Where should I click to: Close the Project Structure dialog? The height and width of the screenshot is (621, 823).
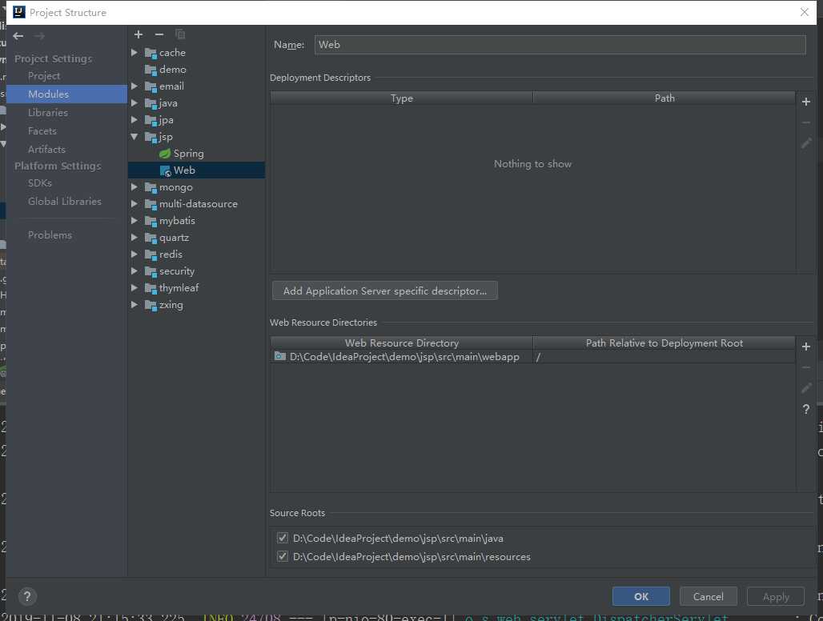click(804, 12)
